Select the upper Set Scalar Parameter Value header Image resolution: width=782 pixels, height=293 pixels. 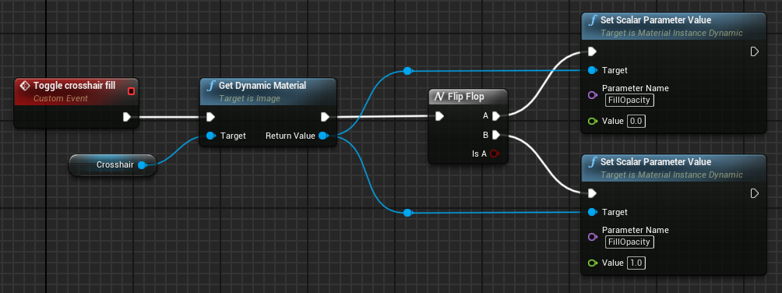674,26
